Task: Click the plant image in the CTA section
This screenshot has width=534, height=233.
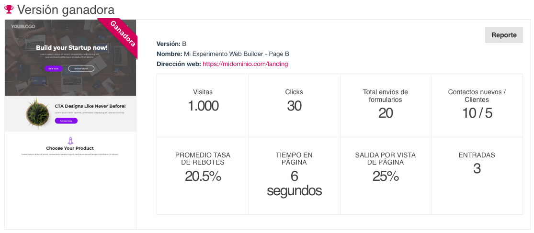Action: tap(38, 113)
